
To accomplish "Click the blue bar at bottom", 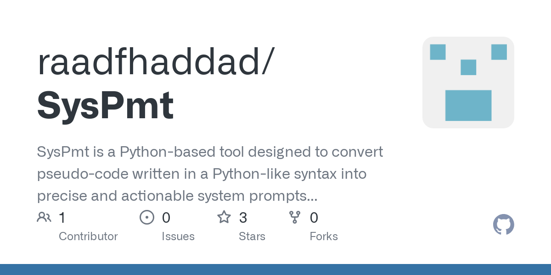I will [x=275, y=269].
